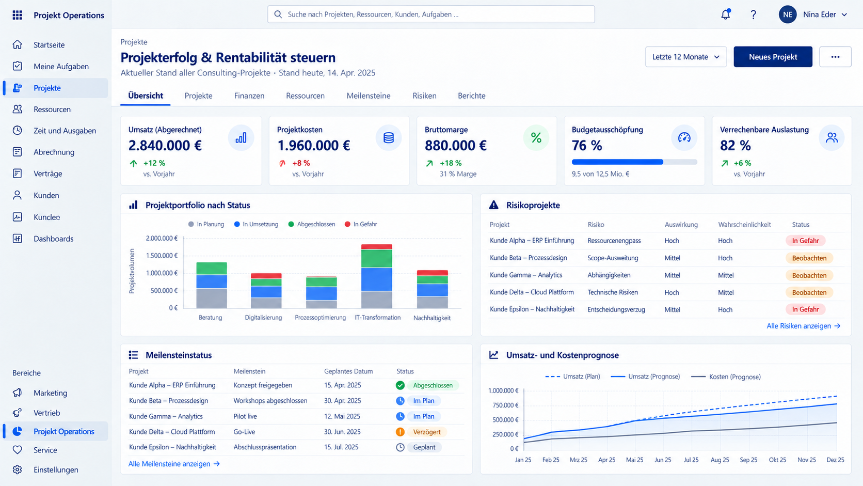Open notifications bell icon
The image size is (863, 486).
726,14
